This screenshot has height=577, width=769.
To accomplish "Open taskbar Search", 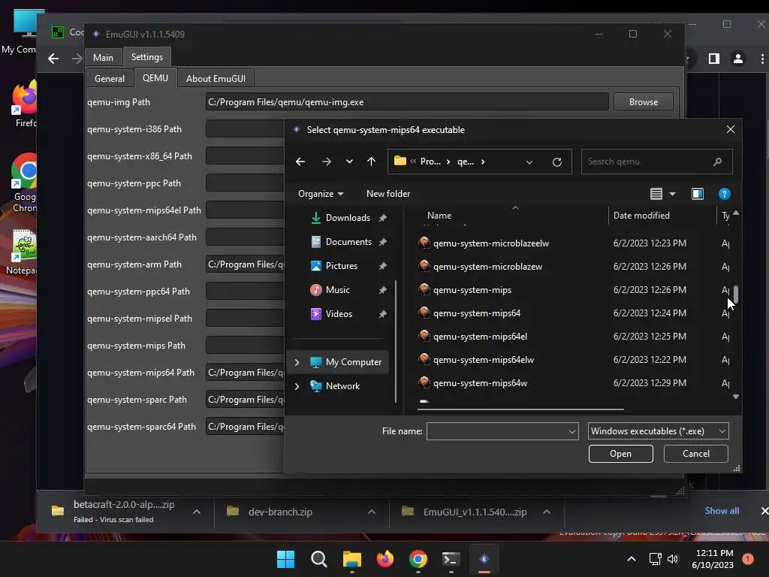I will (318, 559).
